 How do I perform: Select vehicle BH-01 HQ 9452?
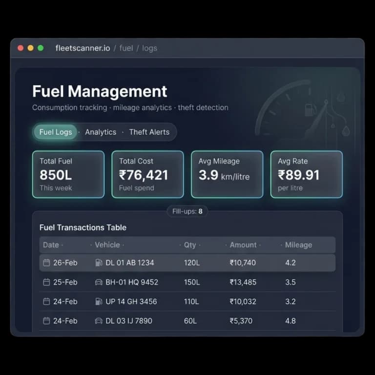pyautogui.click(x=132, y=282)
